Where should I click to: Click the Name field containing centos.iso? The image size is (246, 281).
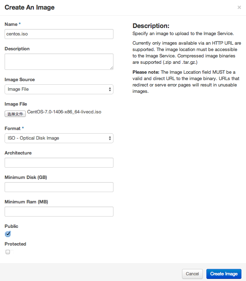coord(59,34)
